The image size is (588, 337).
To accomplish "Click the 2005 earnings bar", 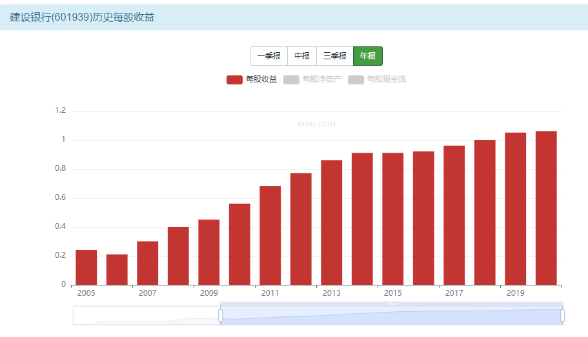I will click(86, 267).
